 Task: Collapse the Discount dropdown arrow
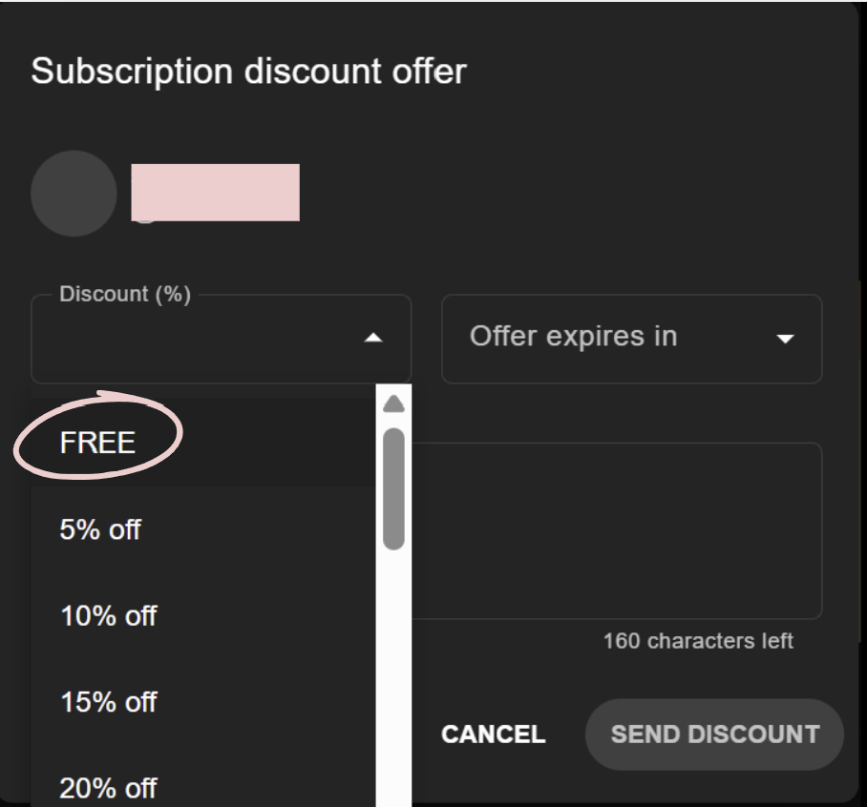373,338
